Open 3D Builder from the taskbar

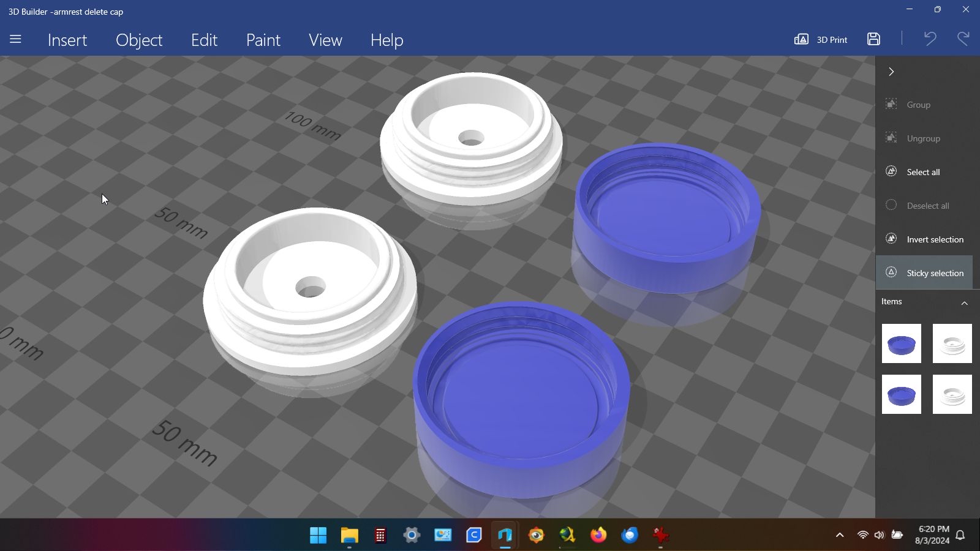(505, 534)
